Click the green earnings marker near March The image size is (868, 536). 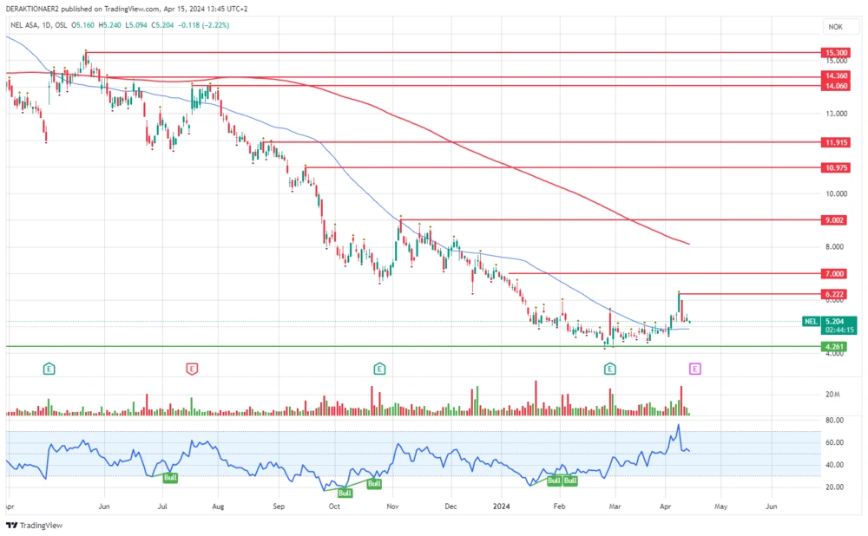tap(610, 369)
